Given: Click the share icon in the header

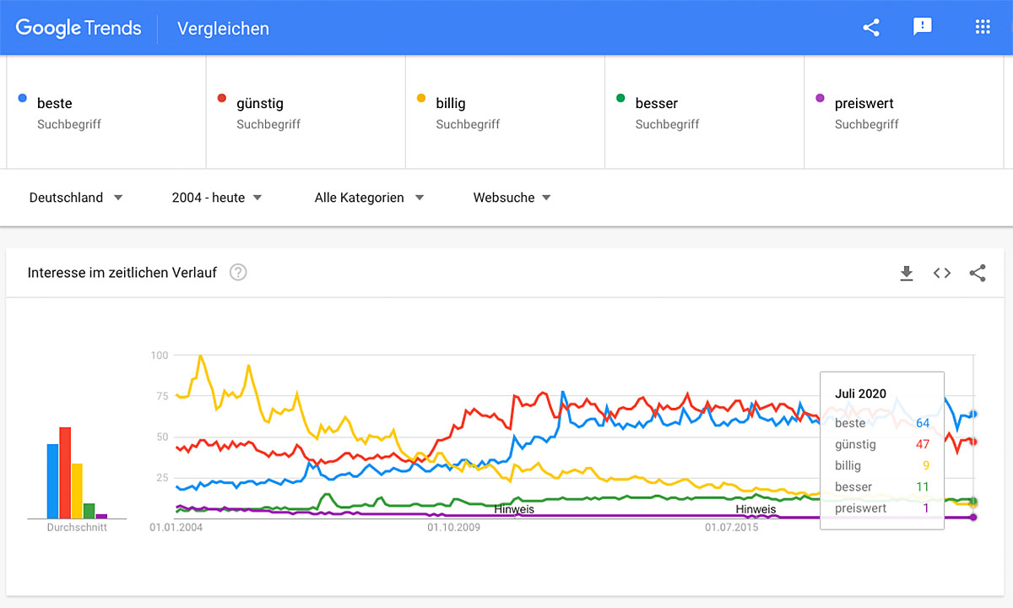Looking at the screenshot, I should [871, 28].
